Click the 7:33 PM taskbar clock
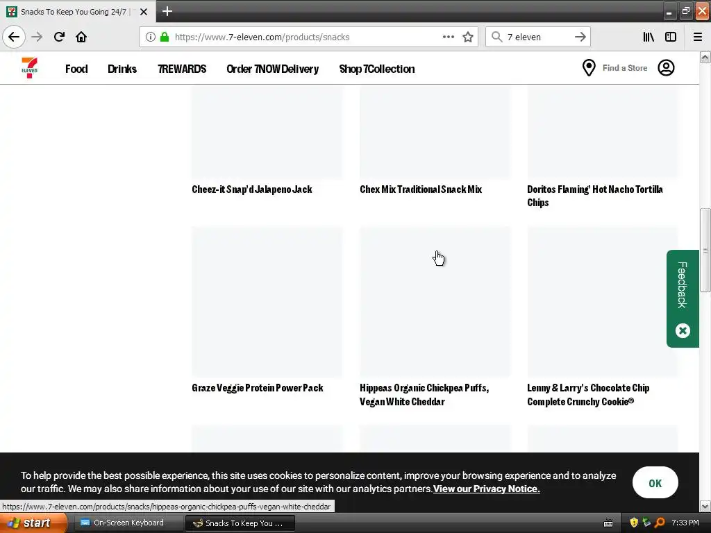The image size is (711, 533). [685, 523]
